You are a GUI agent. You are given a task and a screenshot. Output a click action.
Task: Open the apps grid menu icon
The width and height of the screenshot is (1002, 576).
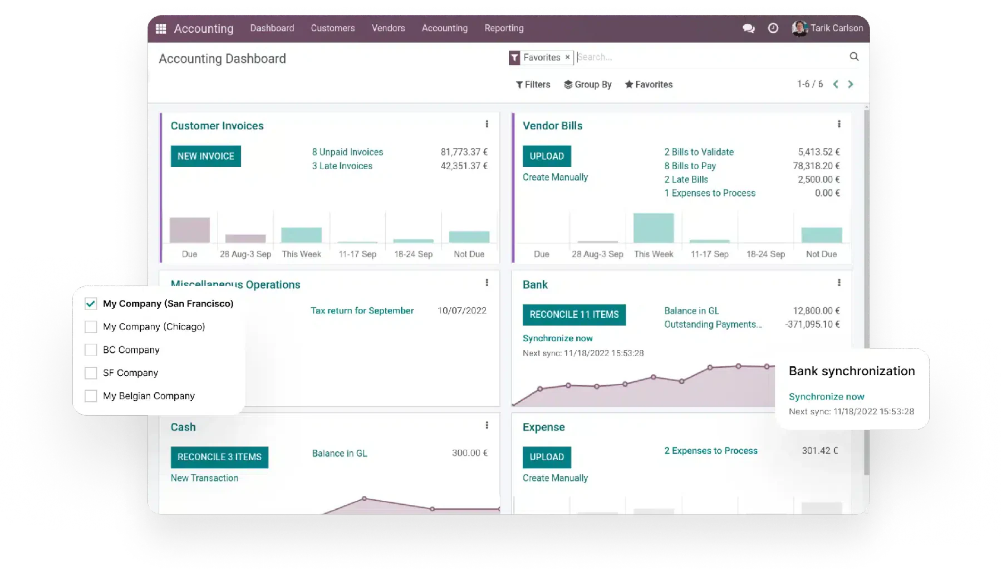161,28
